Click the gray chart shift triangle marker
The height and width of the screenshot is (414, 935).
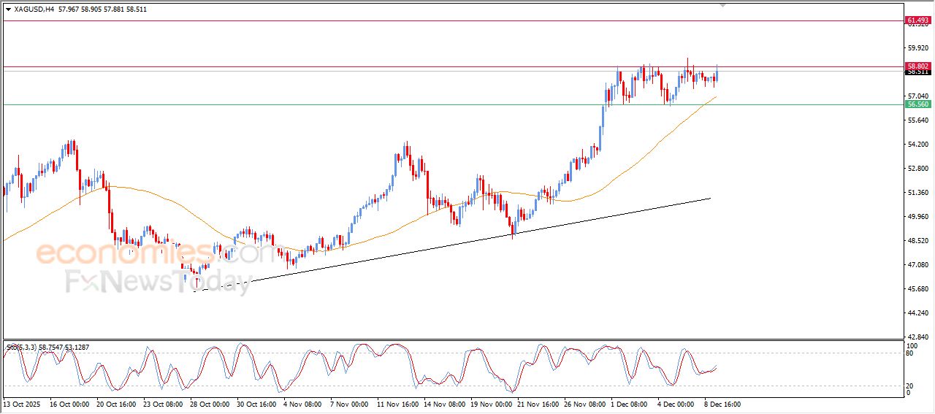(x=723, y=5)
